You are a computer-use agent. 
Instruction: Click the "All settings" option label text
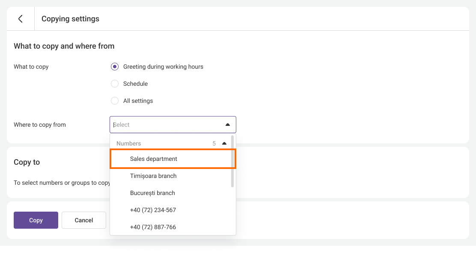pyautogui.click(x=138, y=101)
